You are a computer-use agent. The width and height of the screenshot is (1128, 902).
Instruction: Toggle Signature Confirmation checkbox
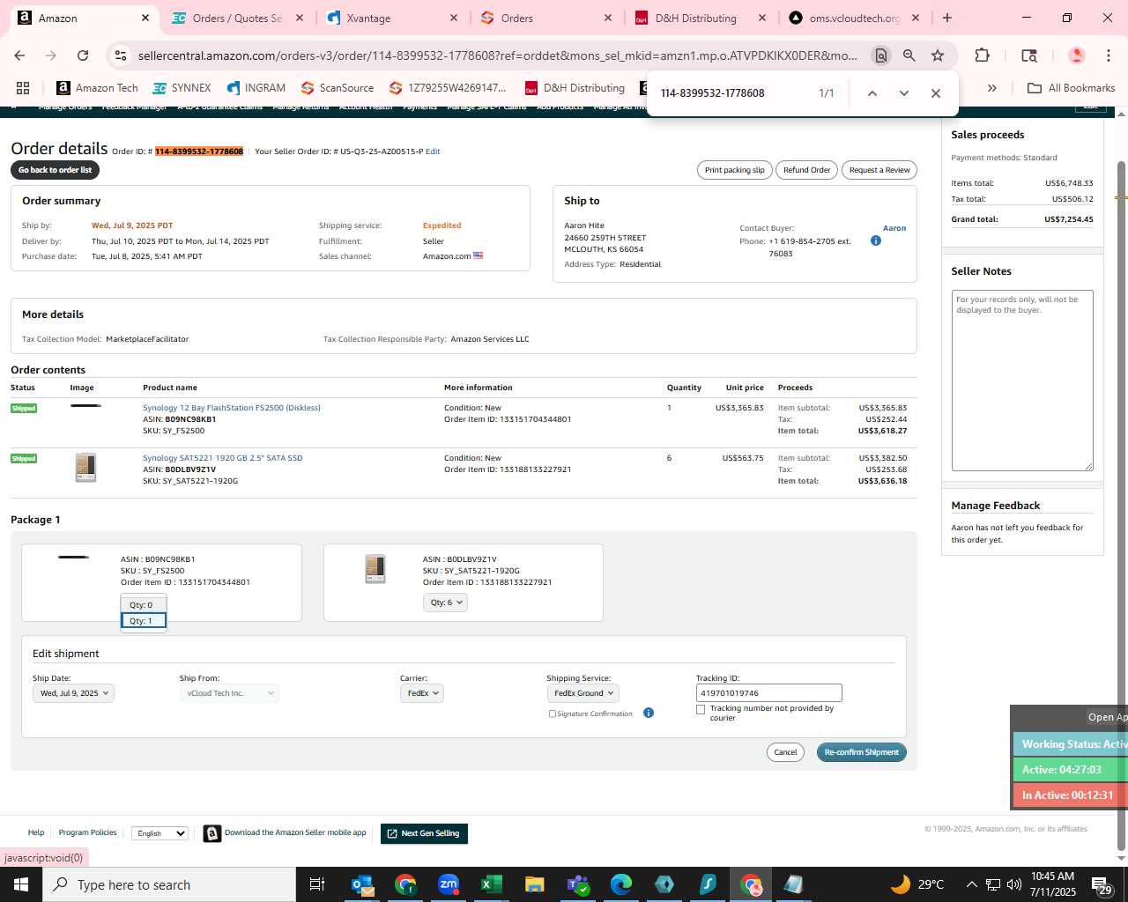553,714
